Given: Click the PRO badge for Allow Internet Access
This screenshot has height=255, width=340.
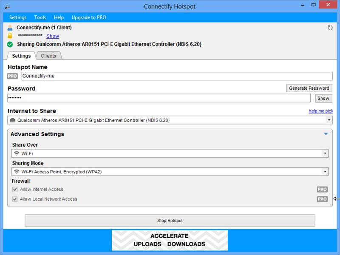Looking at the screenshot, I should [x=322, y=189].
